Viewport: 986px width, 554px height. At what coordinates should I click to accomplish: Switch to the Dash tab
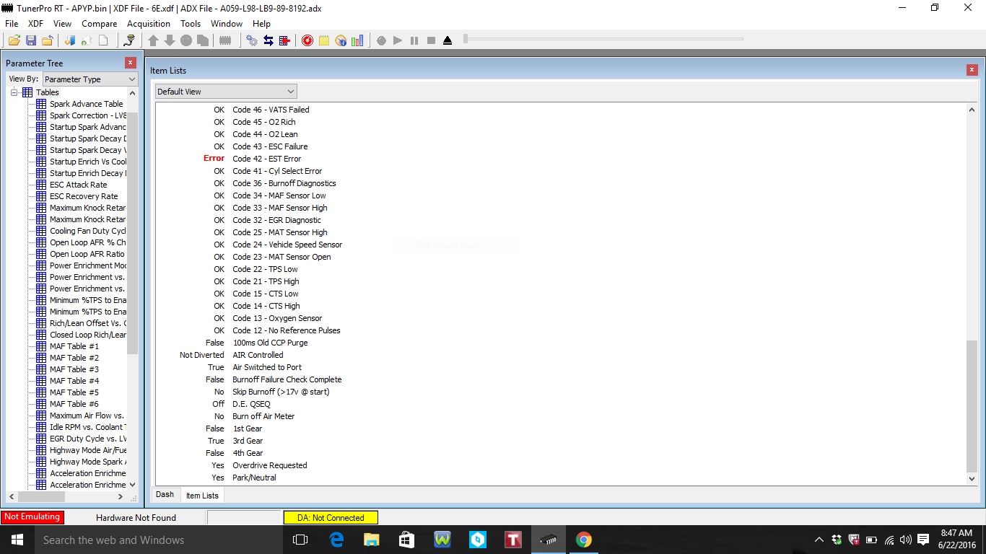point(165,495)
